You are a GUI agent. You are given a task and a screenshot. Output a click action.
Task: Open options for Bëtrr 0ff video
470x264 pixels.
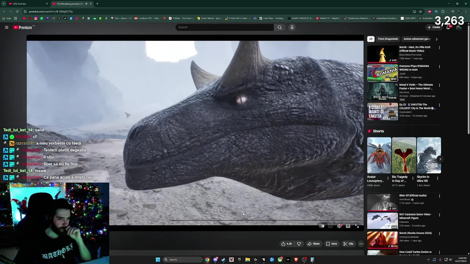(x=439, y=196)
